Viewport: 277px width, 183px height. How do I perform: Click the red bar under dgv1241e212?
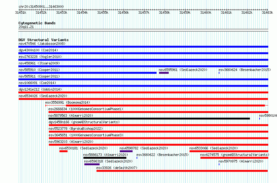click(143, 92)
